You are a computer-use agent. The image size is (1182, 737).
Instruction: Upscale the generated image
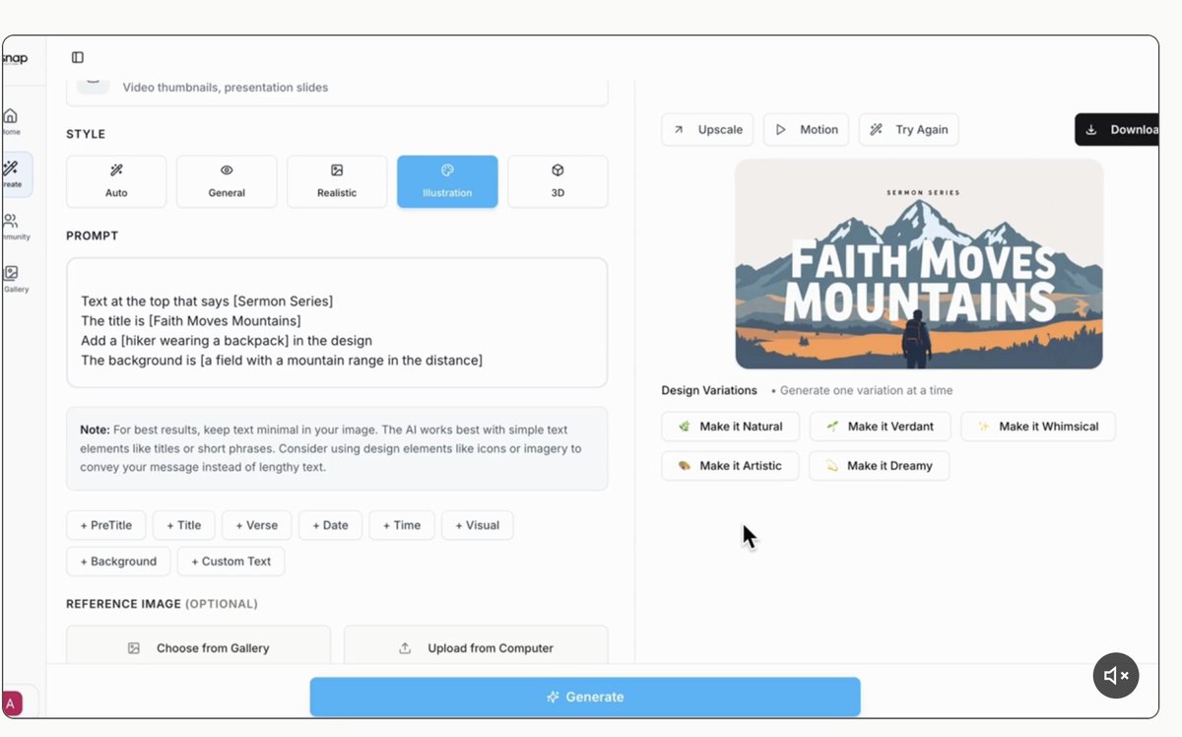[x=707, y=129]
